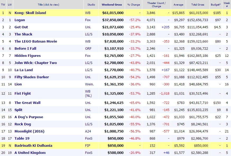Image resolution: width=231 pixels, height=156 pixels.
Task: Click the $4.5 budget for Get Out
Action: pos(217,27)
